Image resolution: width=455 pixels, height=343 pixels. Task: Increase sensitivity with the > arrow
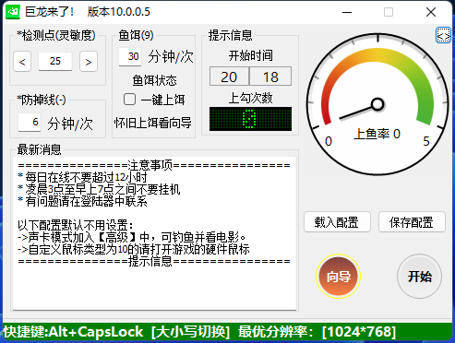[x=89, y=62]
